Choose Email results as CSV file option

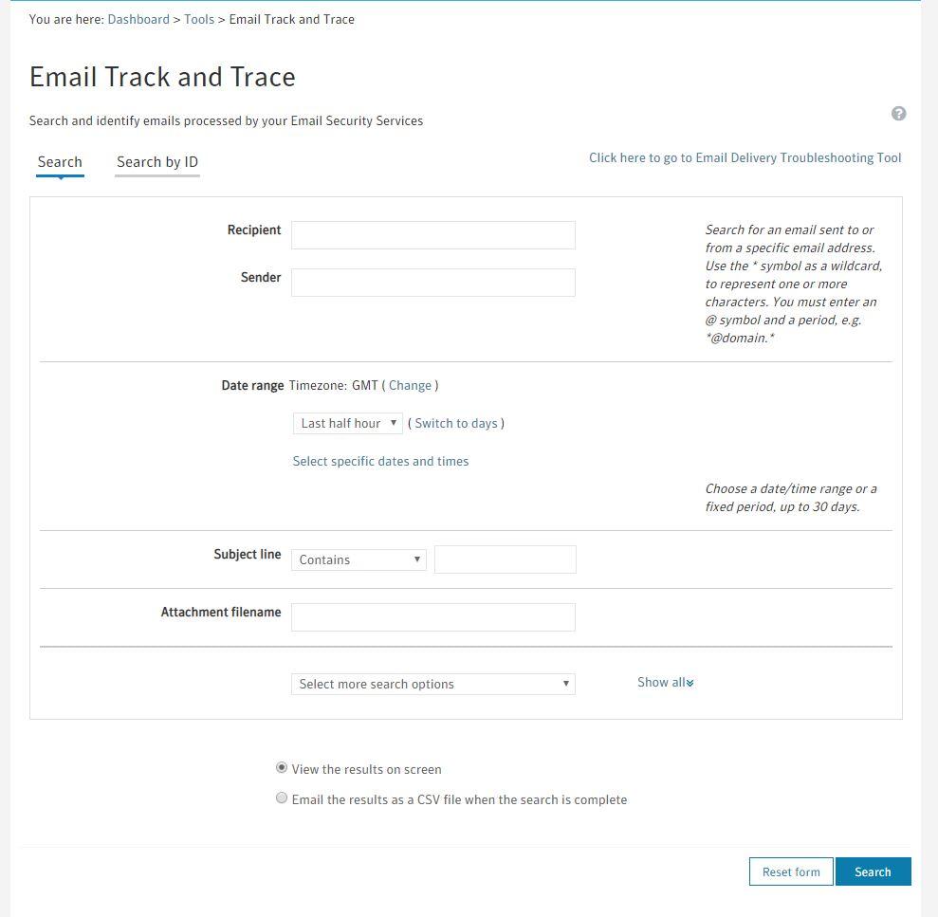coord(282,798)
